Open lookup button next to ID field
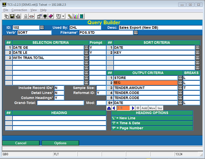 (42, 27)
